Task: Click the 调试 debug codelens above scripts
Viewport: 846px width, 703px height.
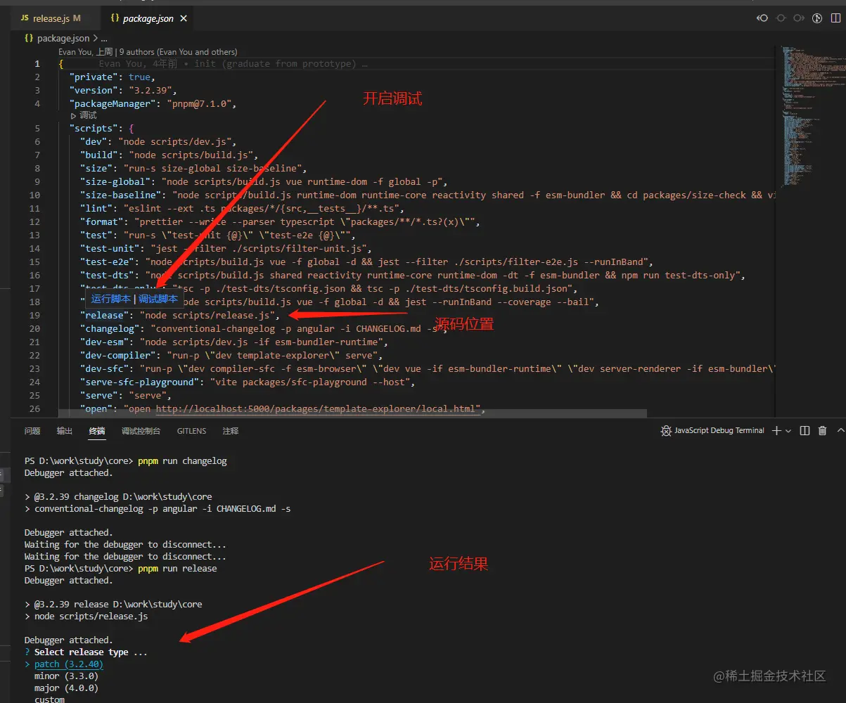Action: pos(84,115)
